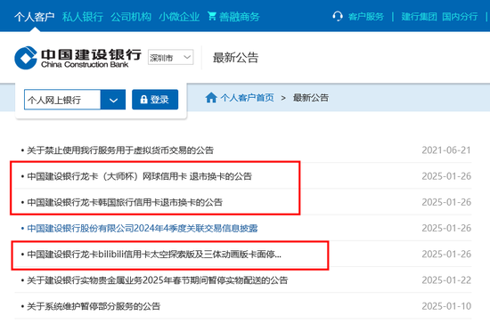Switch to 私人银行 tab
This screenshot has height=324, width=490.
coord(83,17)
